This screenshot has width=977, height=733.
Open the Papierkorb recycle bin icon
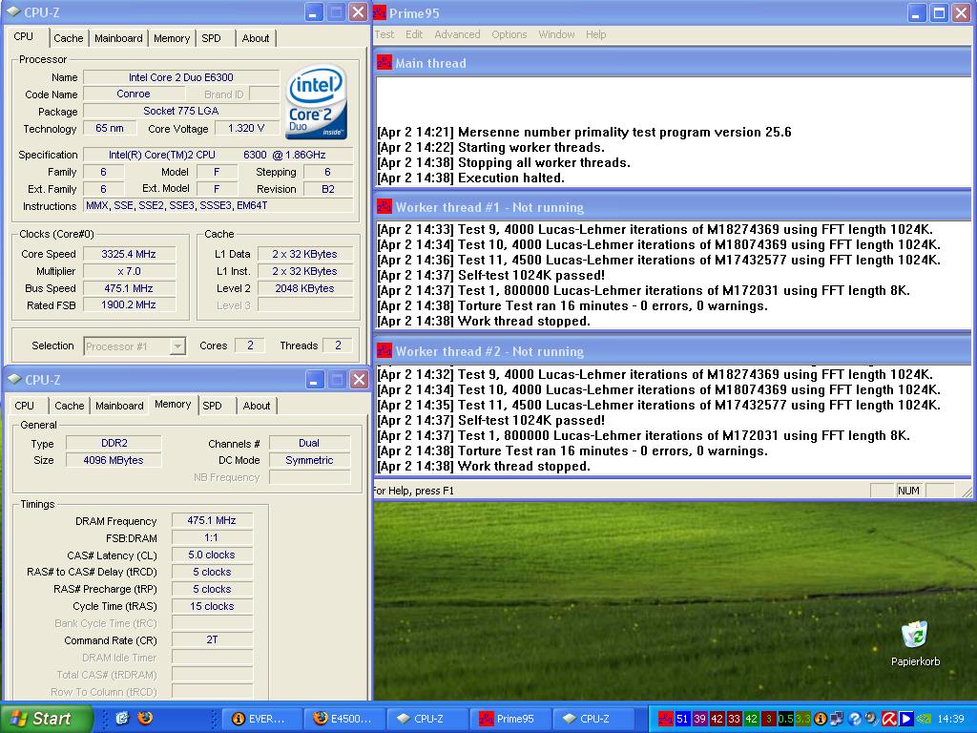point(915,635)
